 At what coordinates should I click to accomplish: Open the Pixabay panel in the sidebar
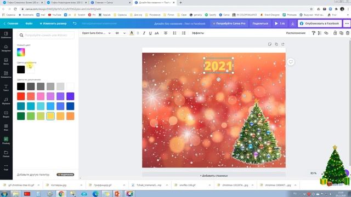6,141
